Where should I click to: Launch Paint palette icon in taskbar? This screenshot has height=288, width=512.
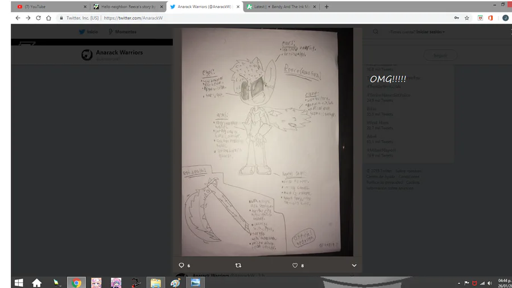click(x=175, y=283)
